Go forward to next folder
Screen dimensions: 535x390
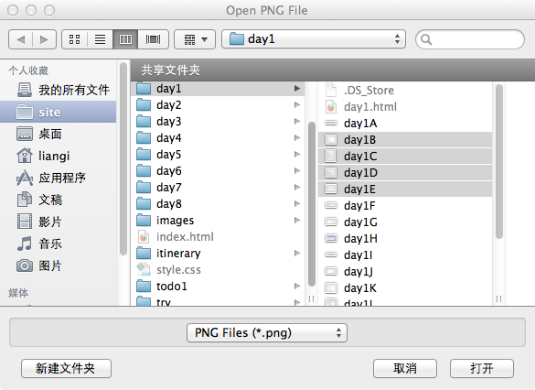pyautogui.click(x=44, y=39)
